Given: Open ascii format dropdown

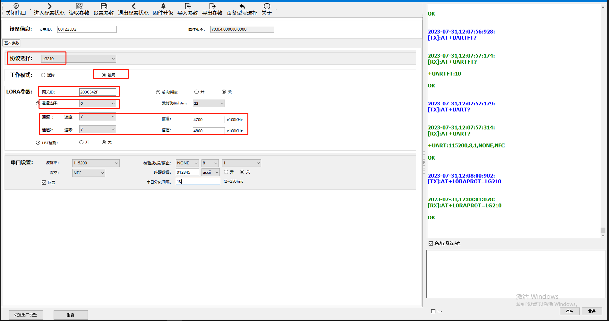Looking at the screenshot, I should (x=210, y=172).
